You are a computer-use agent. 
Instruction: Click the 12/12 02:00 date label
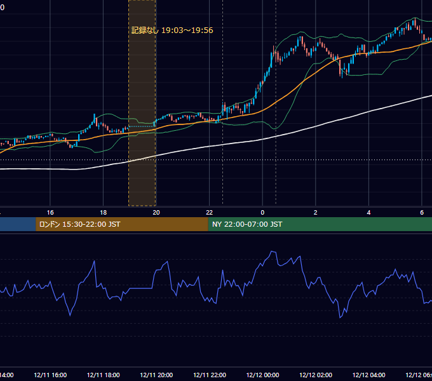(x=316, y=375)
